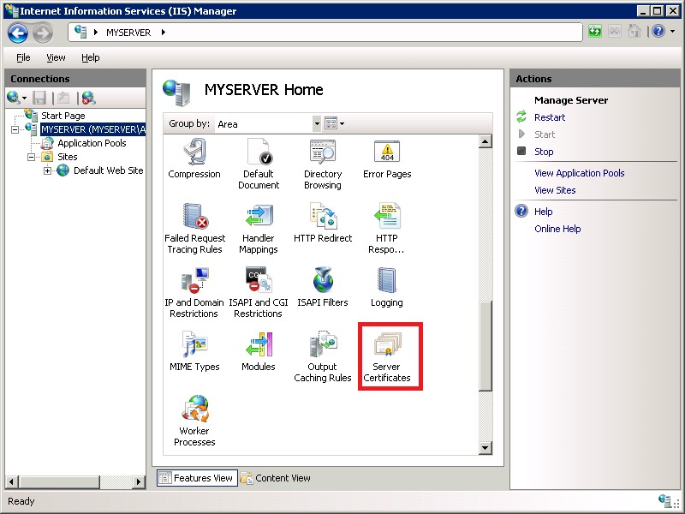The width and height of the screenshot is (685, 514).
Task: Select Sites tree item
Action: (x=68, y=157)
